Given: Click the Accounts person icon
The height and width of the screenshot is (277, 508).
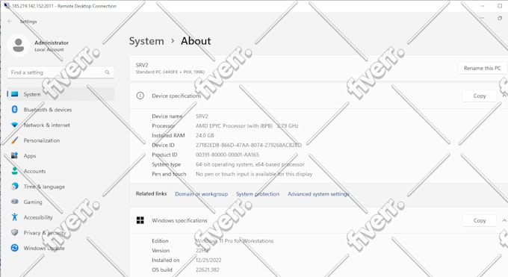Looking at the screenshot, I should point(15,171).
